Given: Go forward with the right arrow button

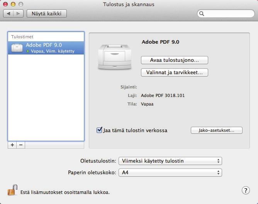Looking at the screenshot, I should tap(18, 14).
